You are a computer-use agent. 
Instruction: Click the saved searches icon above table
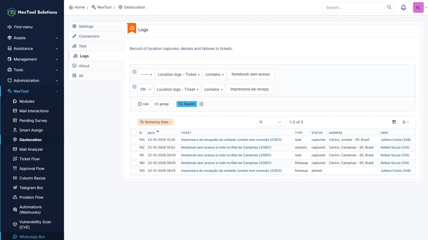[x=394, y=122]
